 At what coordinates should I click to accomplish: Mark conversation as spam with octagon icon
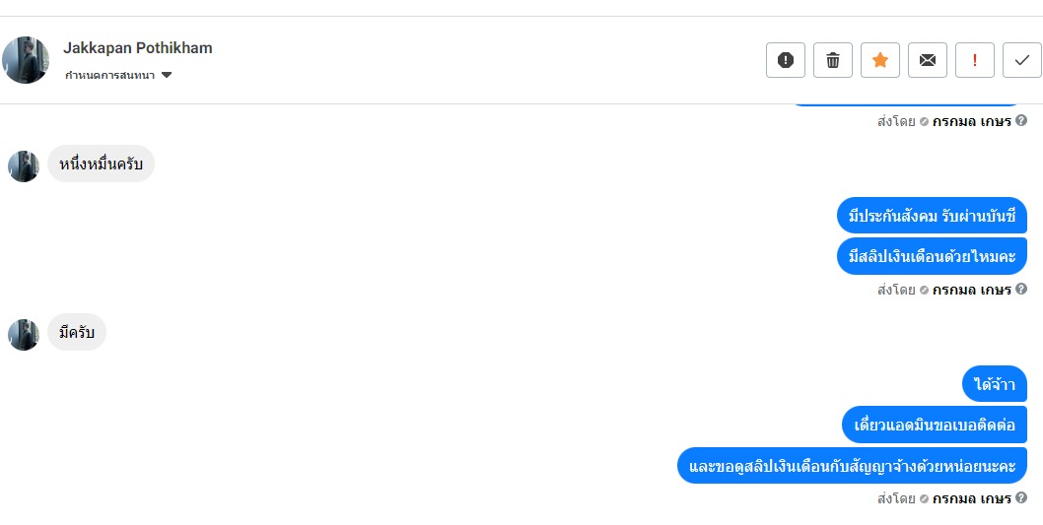click(x=786, y=60)
